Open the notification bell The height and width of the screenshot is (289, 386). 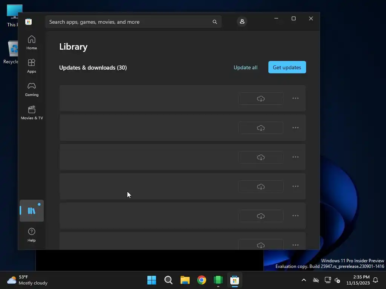(375, 280)
